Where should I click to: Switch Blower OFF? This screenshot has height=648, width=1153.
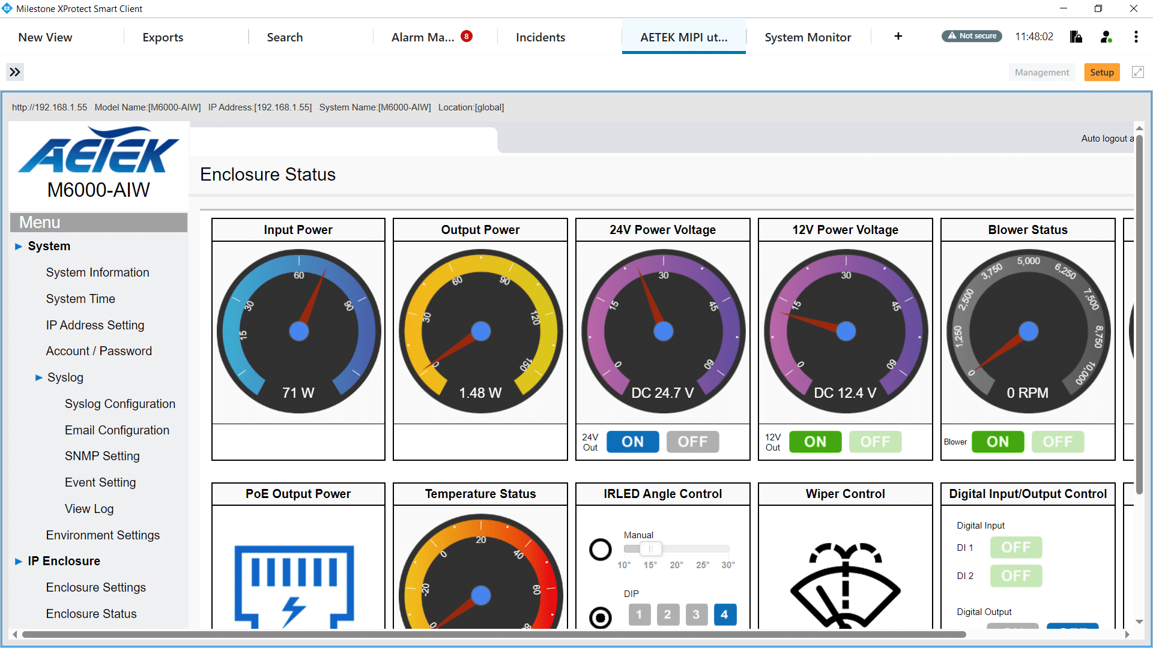tap(1058, 442)
